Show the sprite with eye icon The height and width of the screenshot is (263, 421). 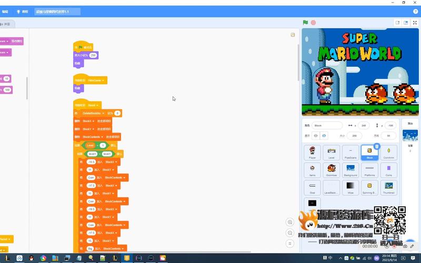pyautogui.click(x=316, y=136)
